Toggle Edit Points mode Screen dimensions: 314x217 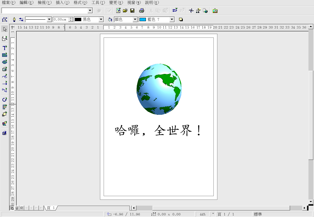click(5, 19)
